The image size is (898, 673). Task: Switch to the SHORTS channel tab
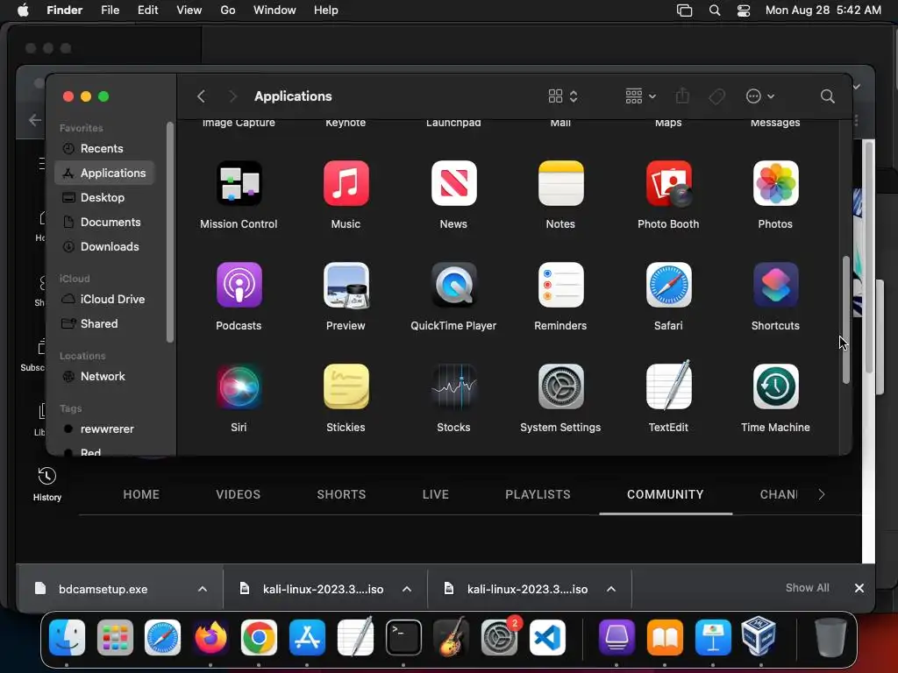click(x=341, y=494)
